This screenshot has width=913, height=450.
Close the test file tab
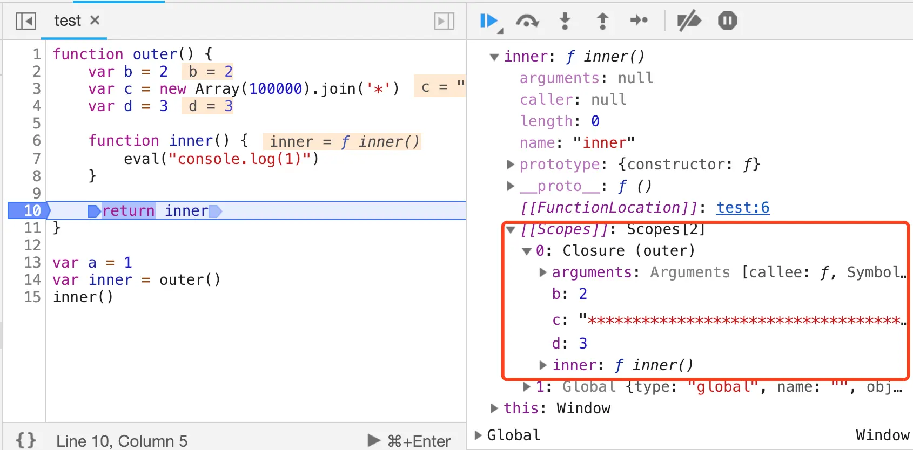click(95, 20)
